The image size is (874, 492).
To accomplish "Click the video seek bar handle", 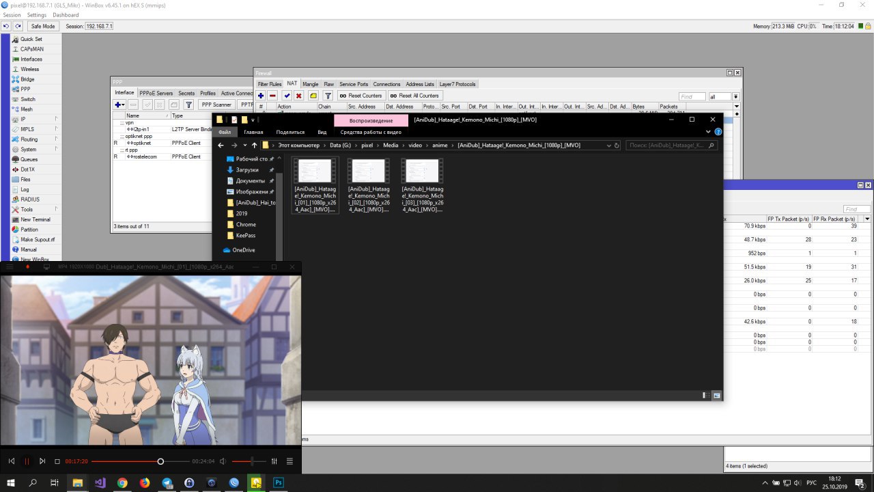I will coord(160,461).
